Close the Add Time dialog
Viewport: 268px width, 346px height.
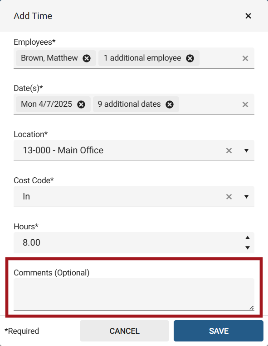coord(248,16)
